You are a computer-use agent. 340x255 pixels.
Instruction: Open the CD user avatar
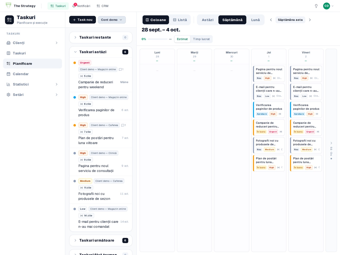(327, 6)
